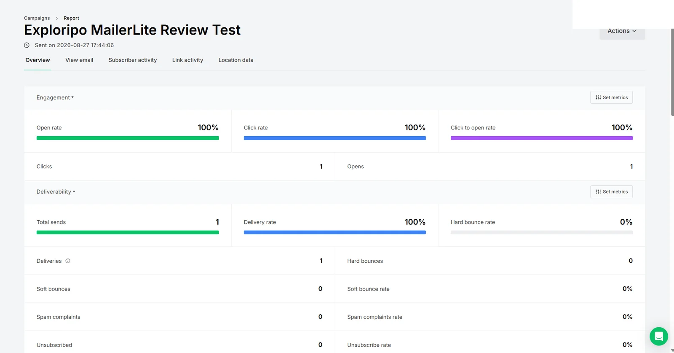The width and height of the screenshot is (674, 353).
Task: Click the 'Unsubscribed' row label
Action: (x=54, y=345)
